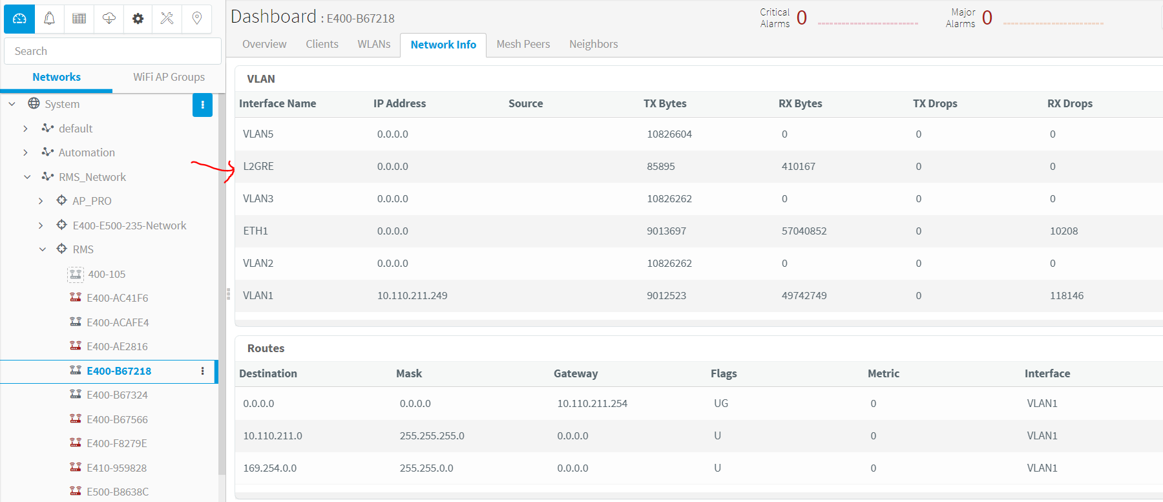Select device E400-AC41F6 in tree

117,298
